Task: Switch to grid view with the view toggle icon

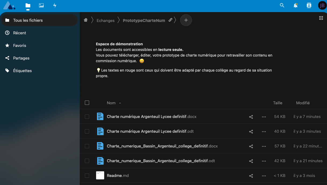Action: click(321, 18)
